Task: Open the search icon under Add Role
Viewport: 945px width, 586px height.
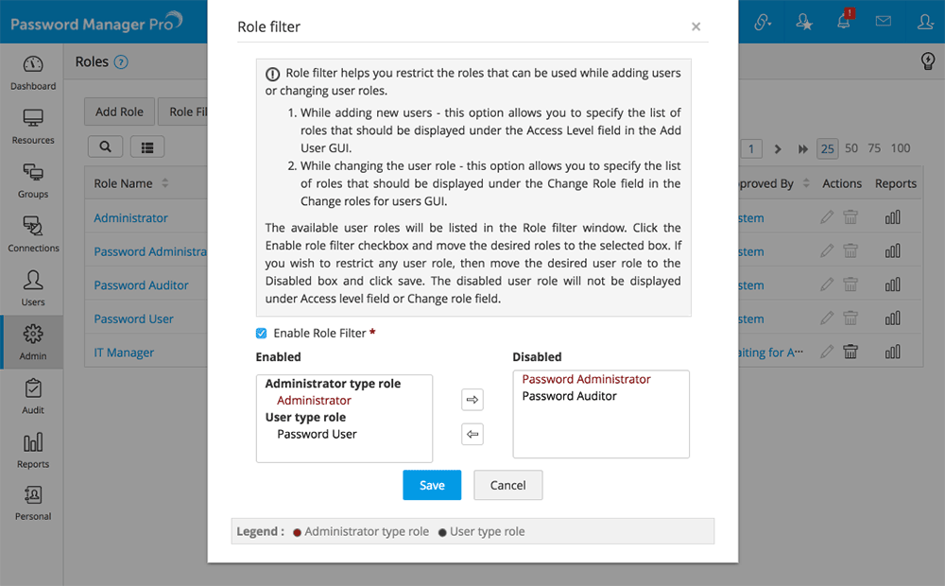Action: 105,146
